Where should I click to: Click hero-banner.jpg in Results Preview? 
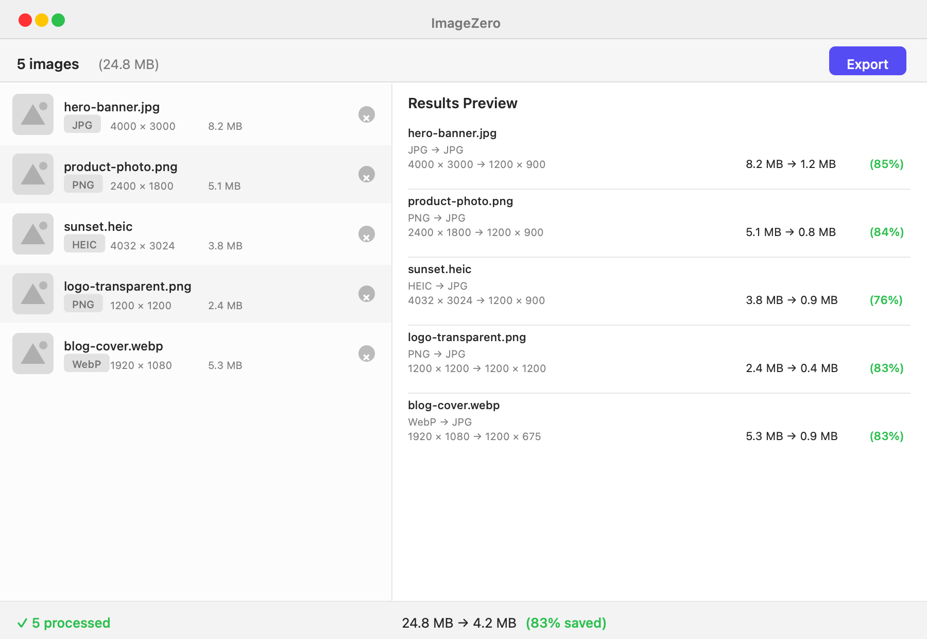click(452, 133)
